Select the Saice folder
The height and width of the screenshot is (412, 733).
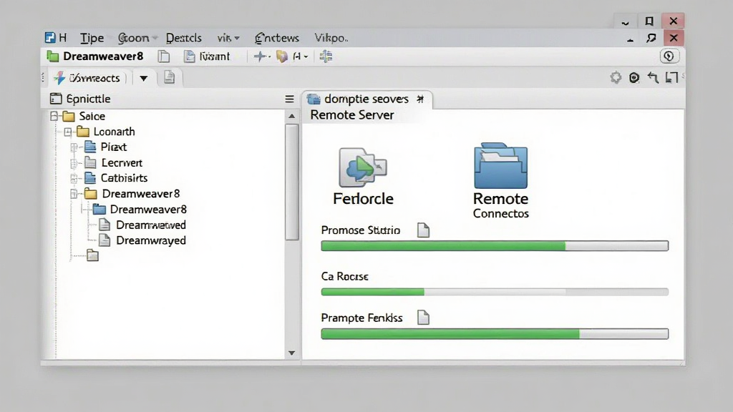pyautogui.click(x=84, y=116)
